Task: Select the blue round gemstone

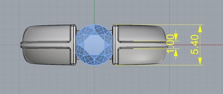Action: pyautogui.click(x=94, y=45)
